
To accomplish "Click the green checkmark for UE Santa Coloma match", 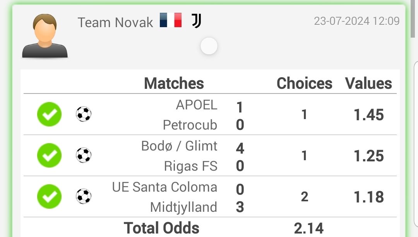I will point(49,196).
